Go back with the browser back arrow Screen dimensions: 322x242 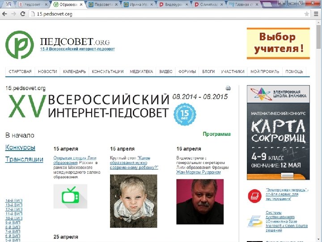4,14
